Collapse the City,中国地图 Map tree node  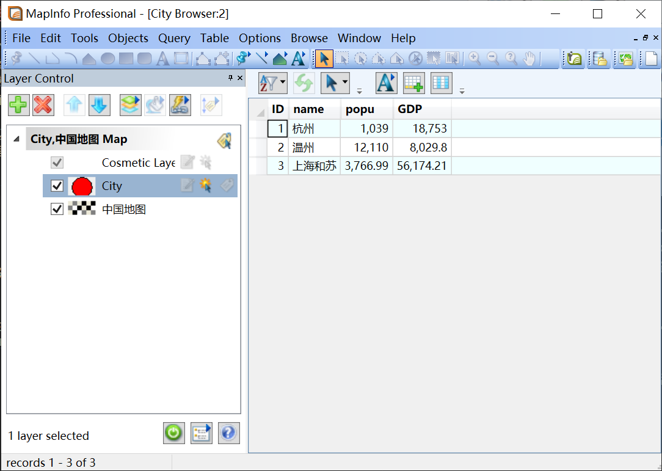16,139
